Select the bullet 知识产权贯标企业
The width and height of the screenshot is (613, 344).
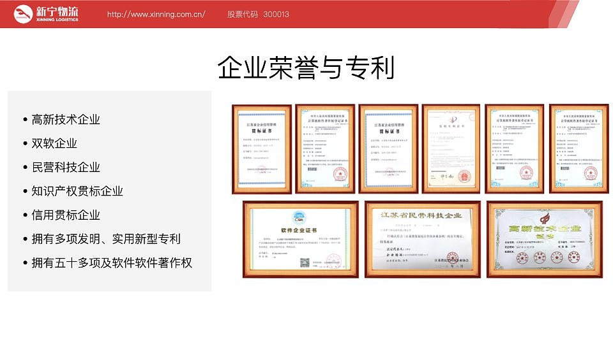coord(77,190)
